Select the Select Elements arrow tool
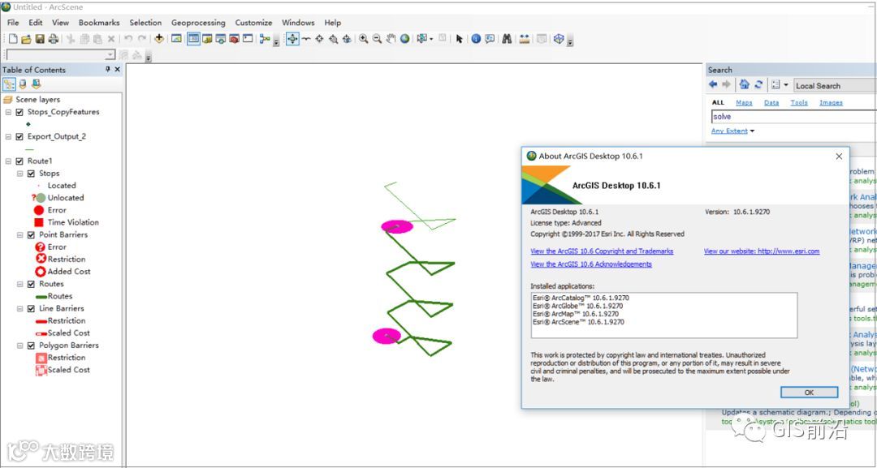Screen dimensions: 877x468 [459, 39]
